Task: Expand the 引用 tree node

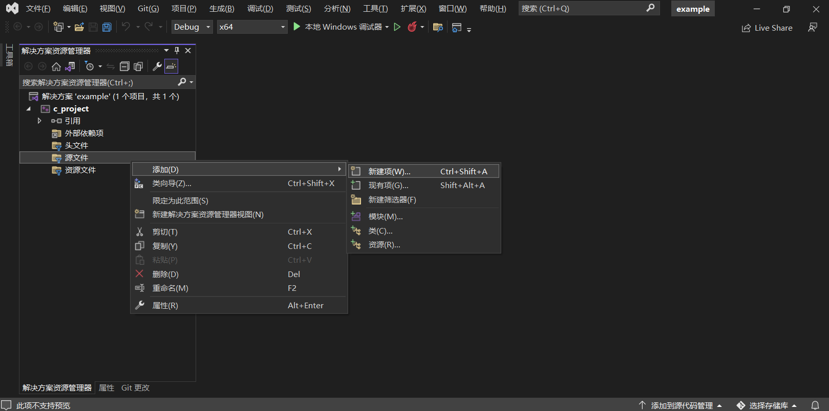Action: 39,121
